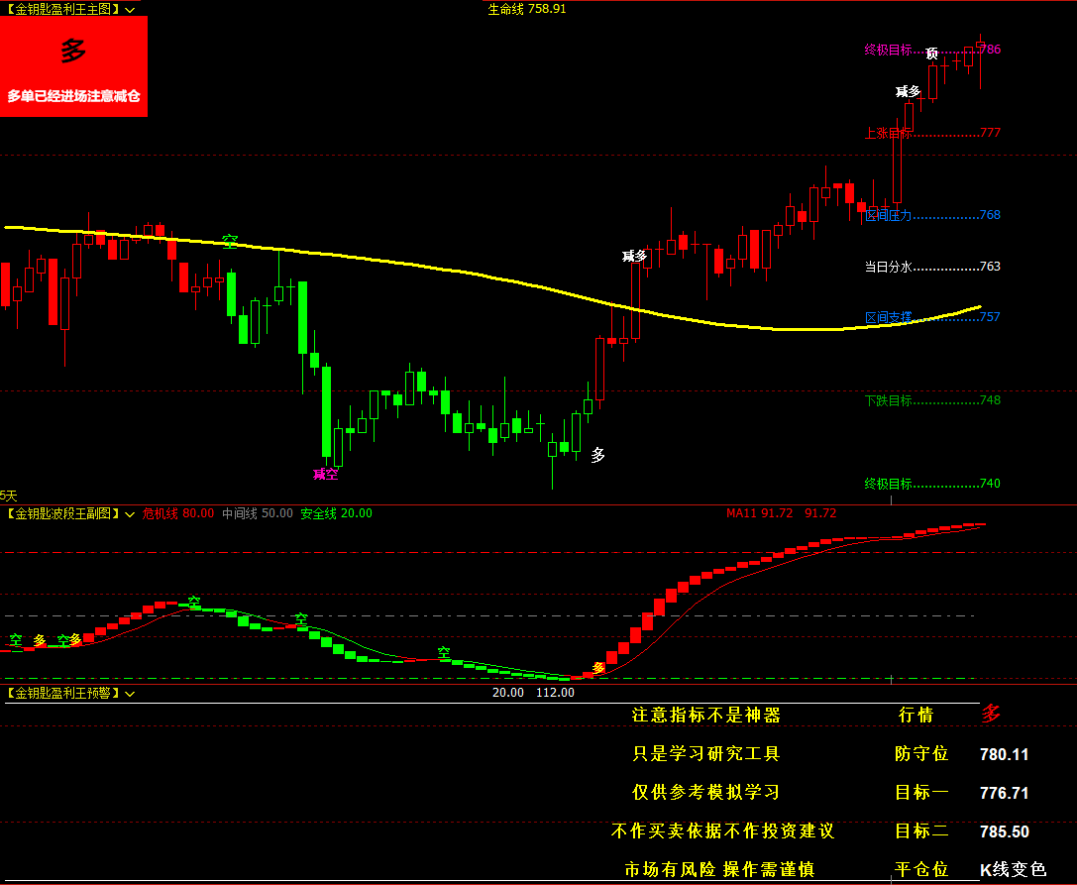
Task: Select the 区间压力 768 level label
Action: coord(932,215)
